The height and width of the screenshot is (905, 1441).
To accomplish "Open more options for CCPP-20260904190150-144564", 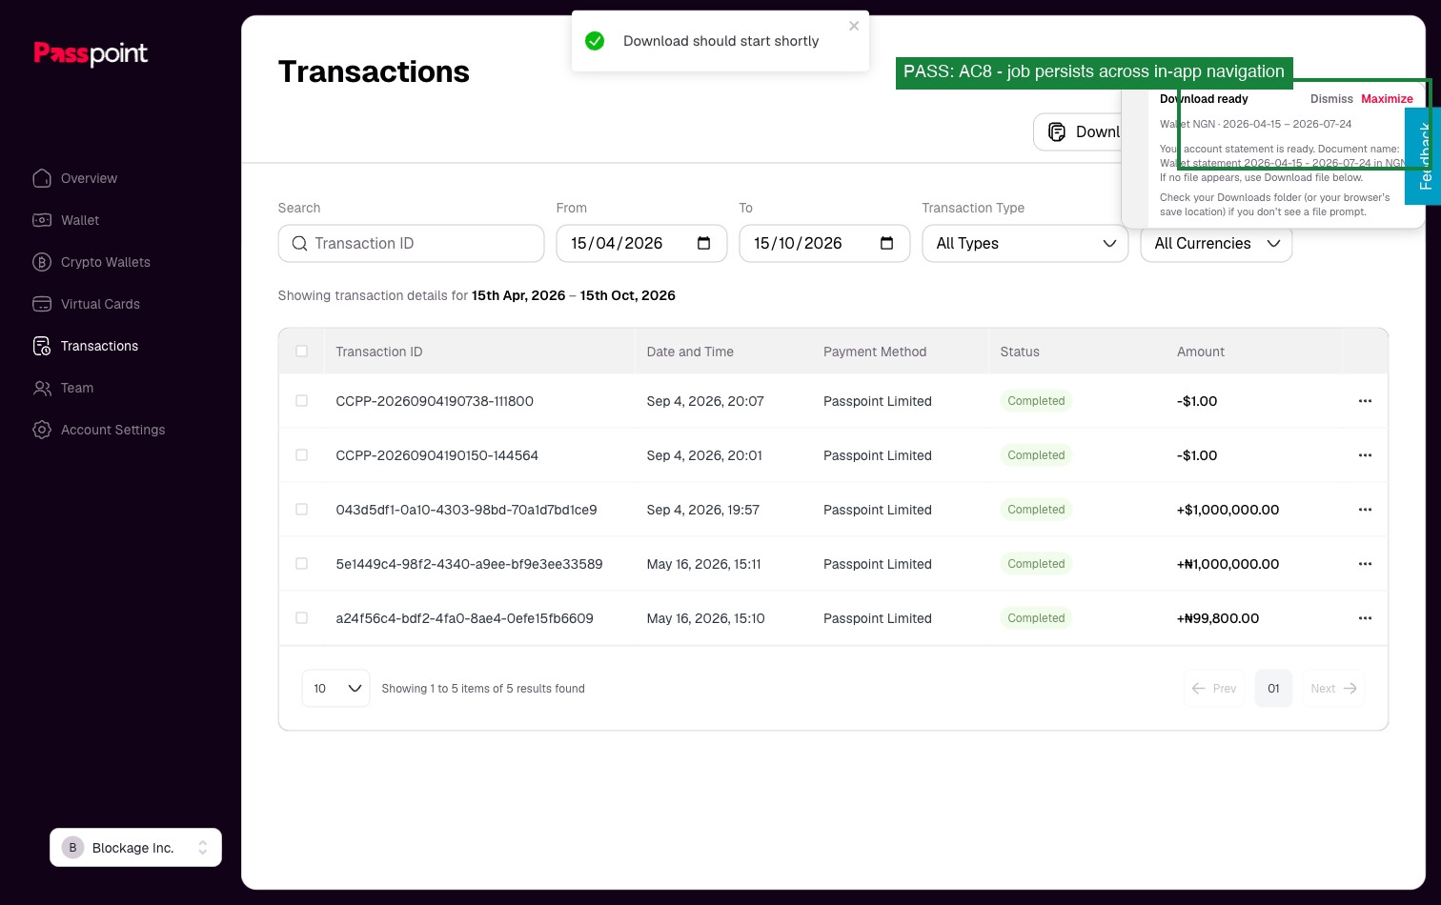I will (x=1365, y=455).
